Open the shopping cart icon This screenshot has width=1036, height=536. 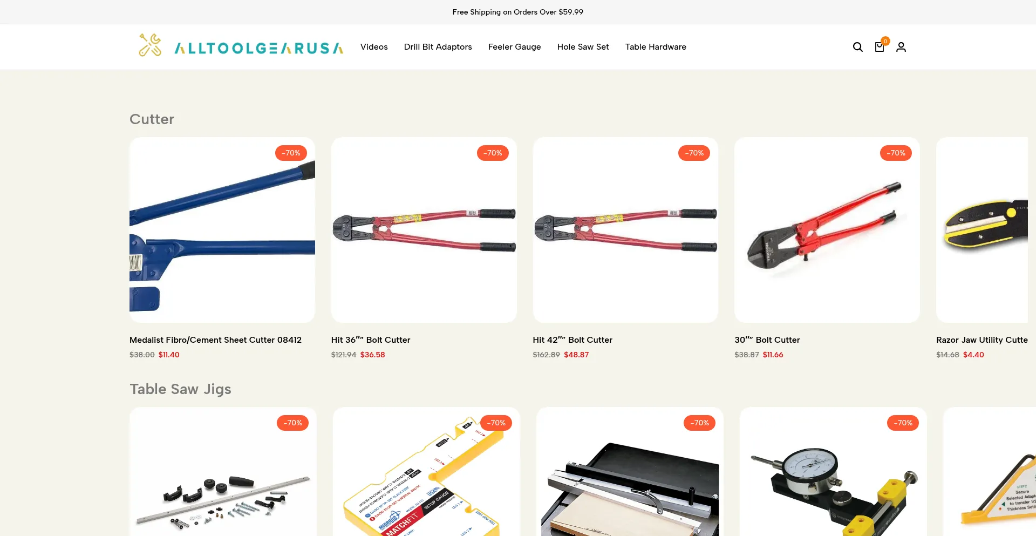click(880, 47)
